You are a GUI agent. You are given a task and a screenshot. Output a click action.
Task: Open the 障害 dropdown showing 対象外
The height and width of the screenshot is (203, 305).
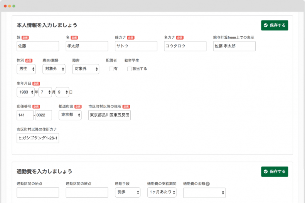pos(86,69)
